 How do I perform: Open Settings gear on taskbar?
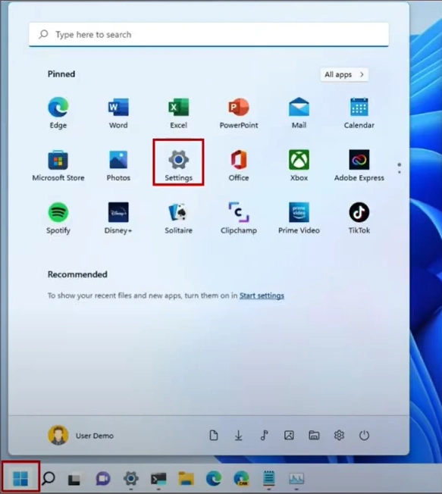click(x=131, y=478)
